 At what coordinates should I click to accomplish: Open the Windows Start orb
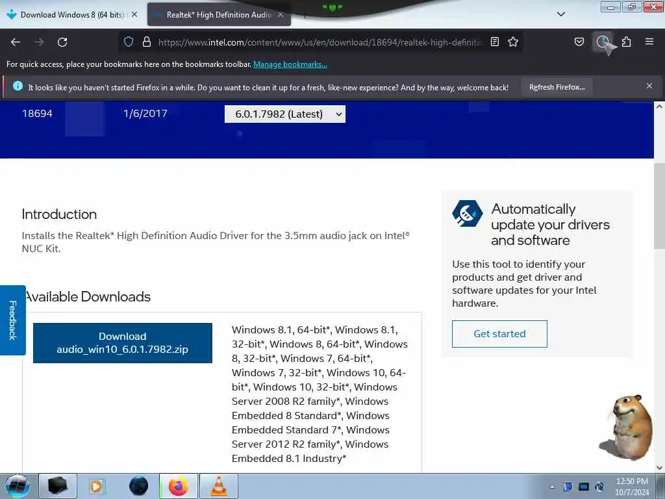click(x=18, y=486)
